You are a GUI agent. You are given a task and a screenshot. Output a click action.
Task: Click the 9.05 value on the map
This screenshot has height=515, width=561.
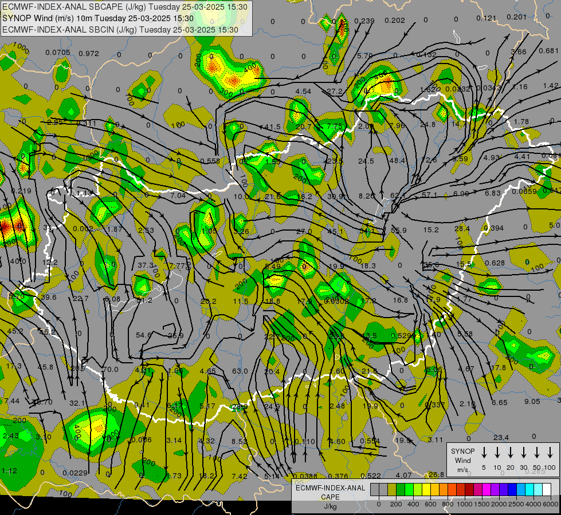coord(532,402)
